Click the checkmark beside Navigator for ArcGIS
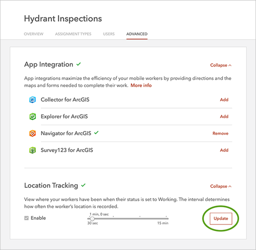This screenshot has width=256, height=250. click(x=96, y=133)
